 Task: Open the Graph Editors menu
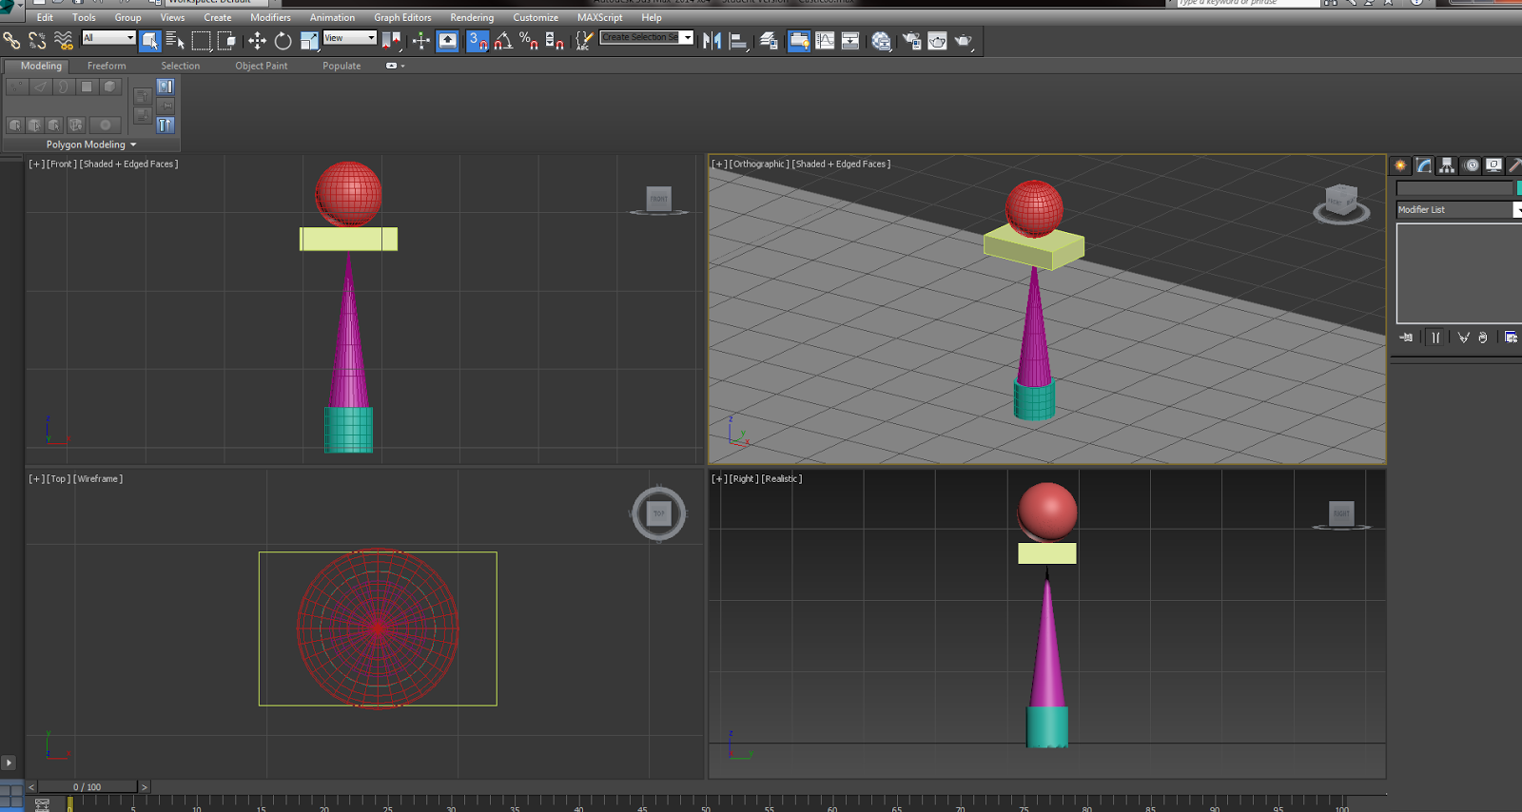402,17
